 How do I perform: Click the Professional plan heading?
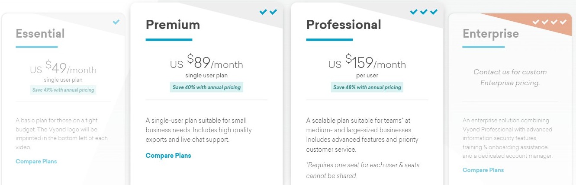pos(344,25)
